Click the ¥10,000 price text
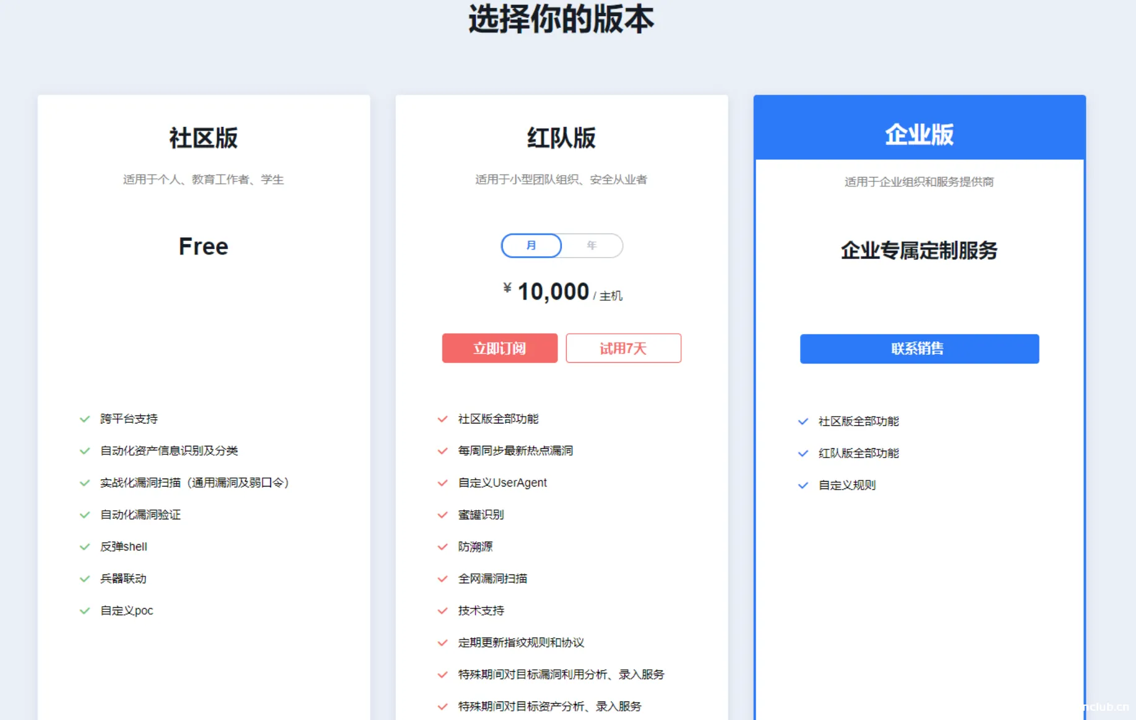1136x720 pixels. tap(547, 291)
